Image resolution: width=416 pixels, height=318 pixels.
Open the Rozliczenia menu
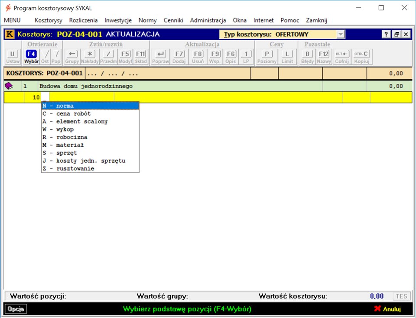83,20
